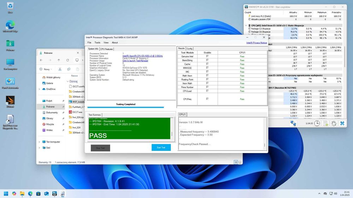Screen dimensions: 353x198
Task: Show hidden system tray icons chevron
Action: click(x=319, y=193)
